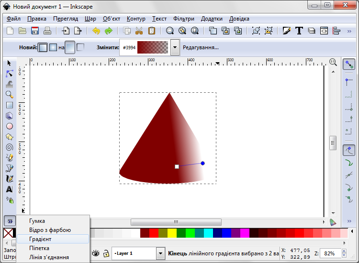Open Align and Distribute dialog icon
This screenshot has width=359, height=263.
point(337,31)
